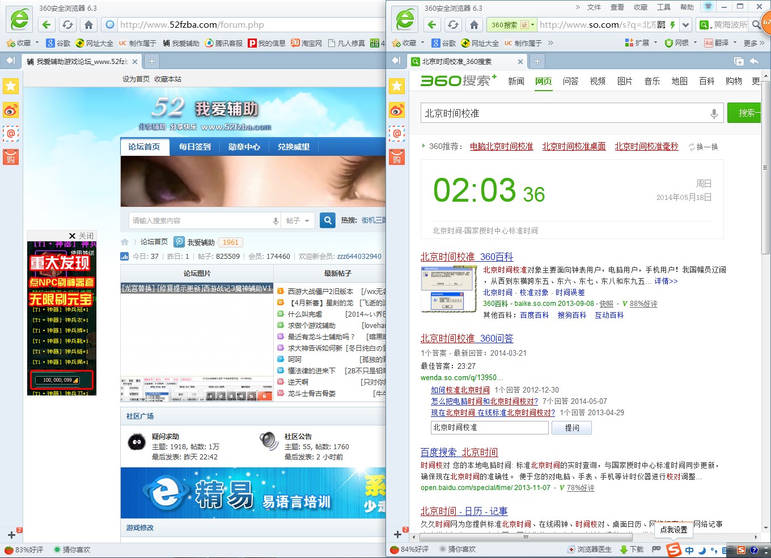
Task: Open the 文件 menu in the right window
Action: [594, 7]
